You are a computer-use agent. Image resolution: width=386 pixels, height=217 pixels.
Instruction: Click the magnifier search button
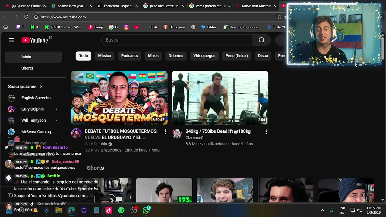261,40
